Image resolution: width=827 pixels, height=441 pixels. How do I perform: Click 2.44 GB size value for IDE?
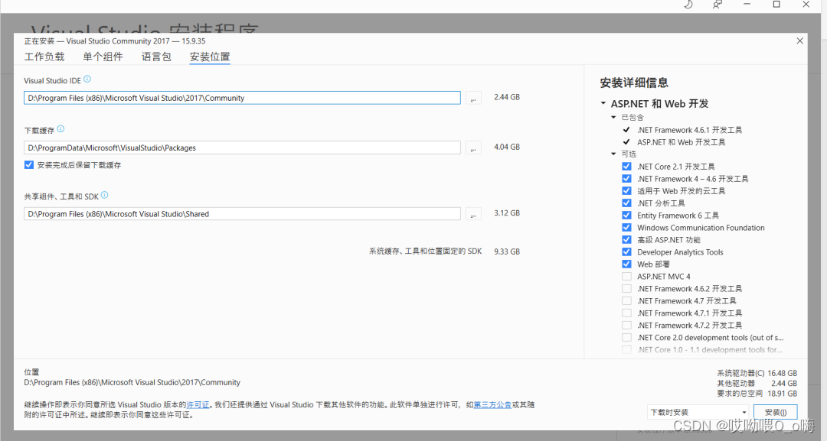coord(507,97)
